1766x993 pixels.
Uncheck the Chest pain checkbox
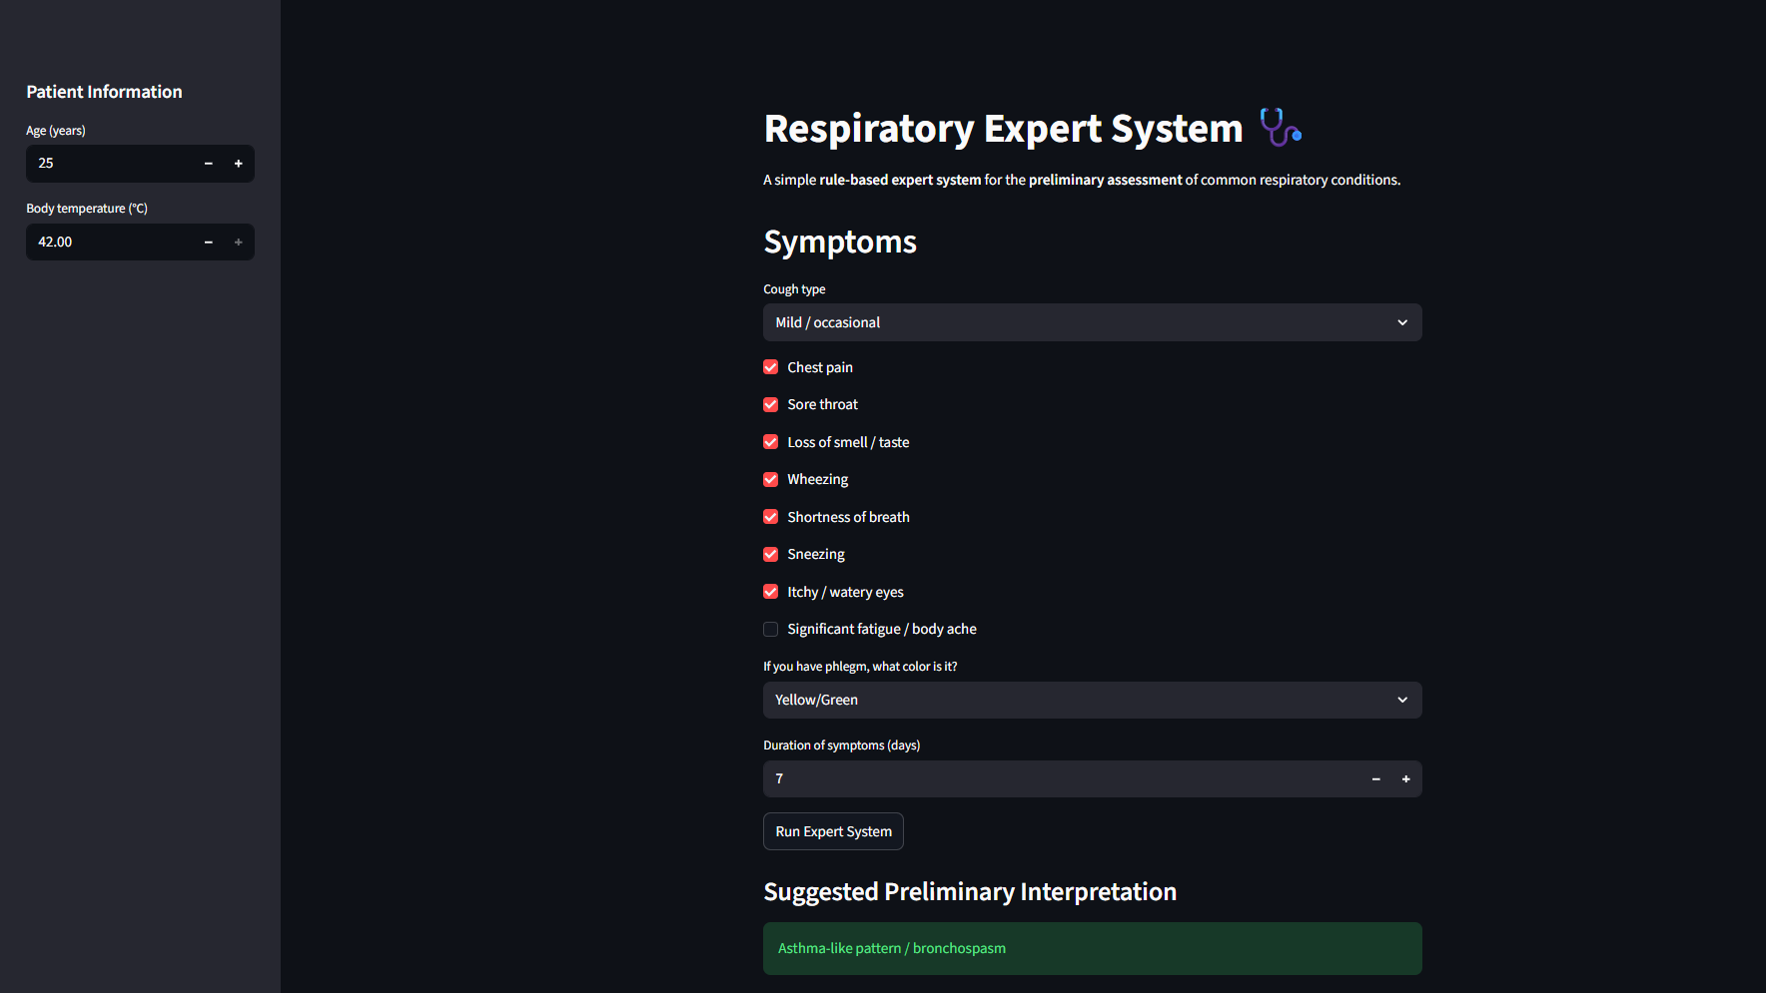771,367
